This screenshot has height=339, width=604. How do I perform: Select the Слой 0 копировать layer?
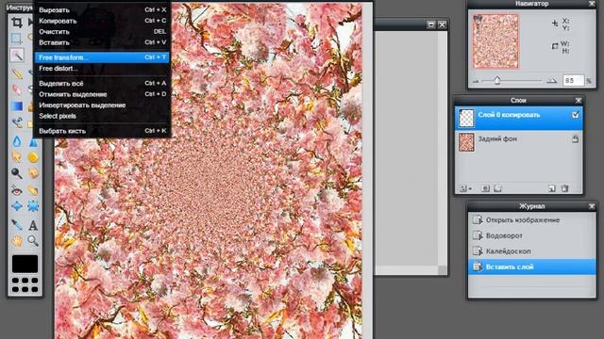[x=518, y=118]
